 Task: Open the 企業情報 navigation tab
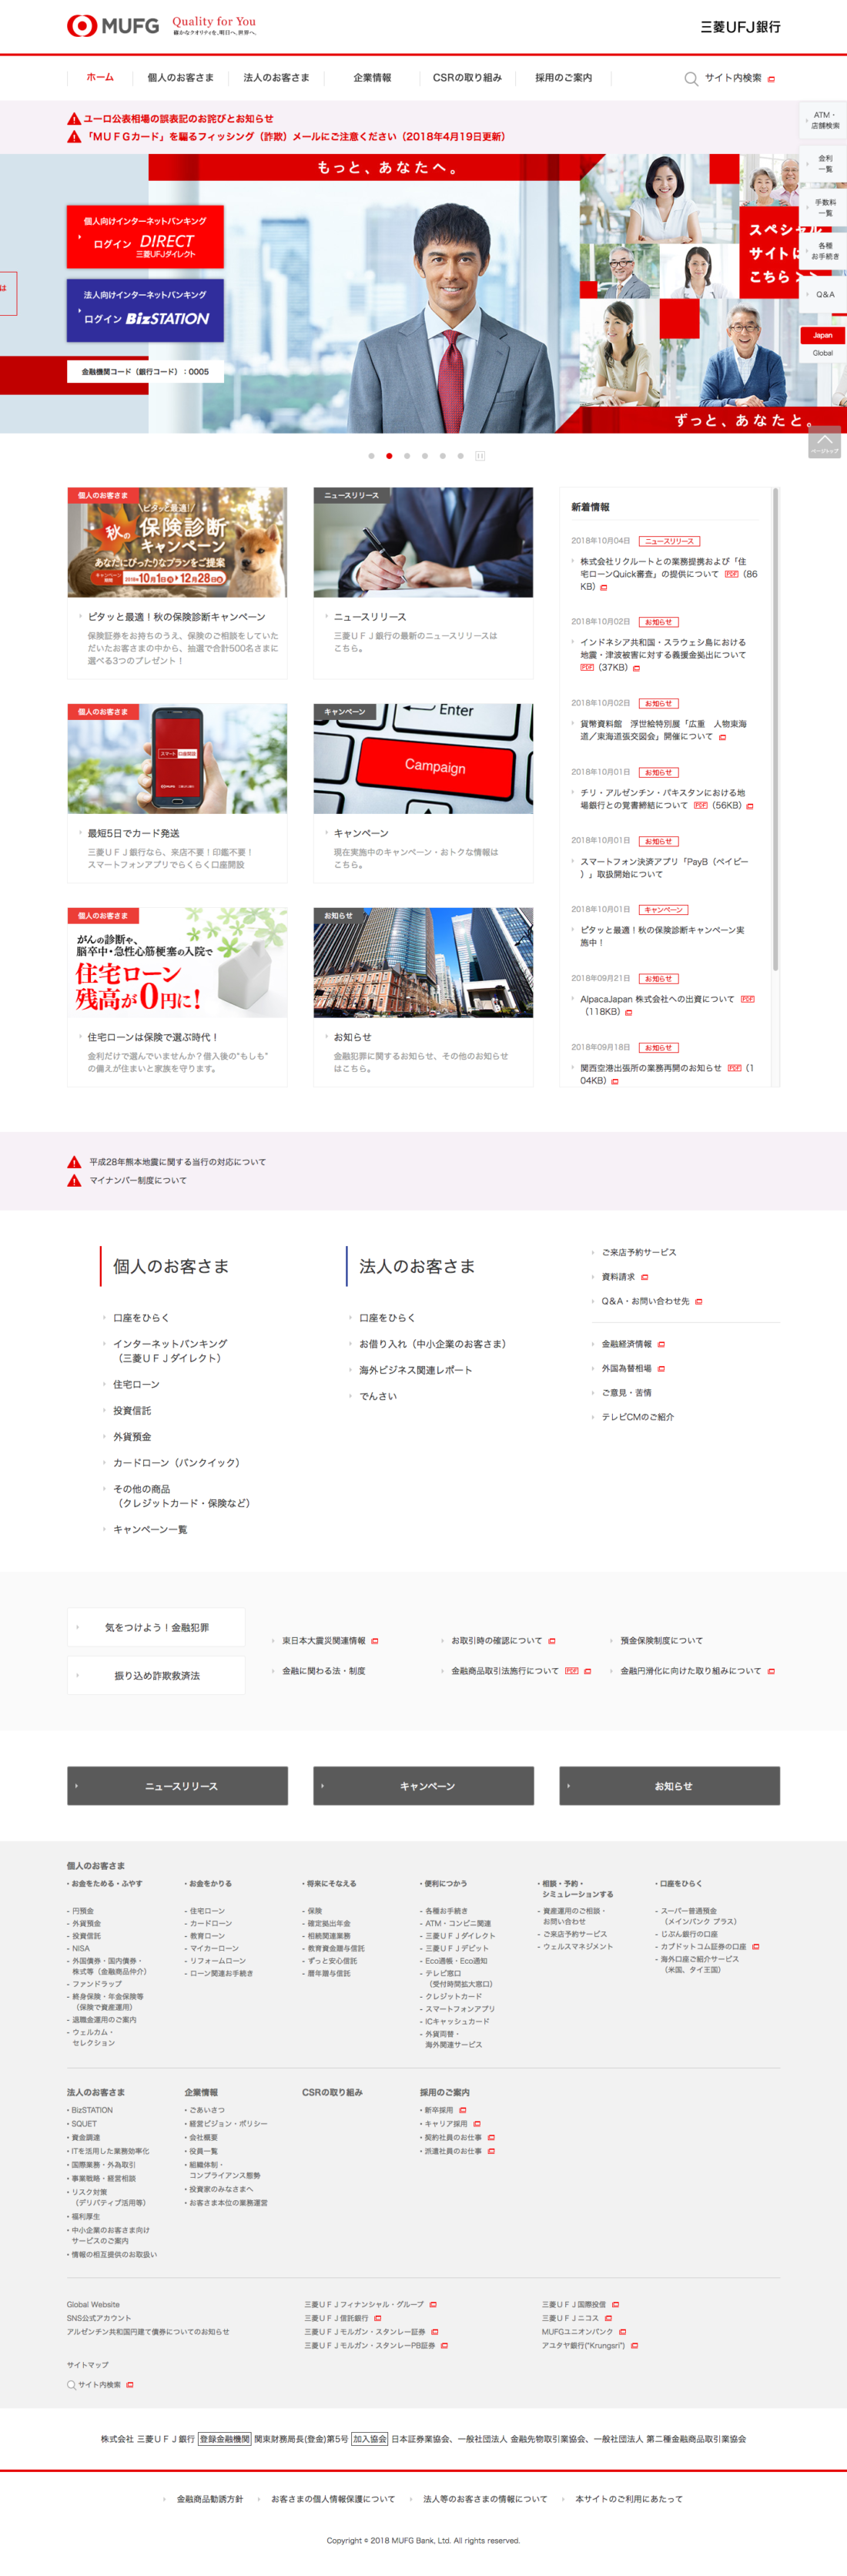(372, 78)
